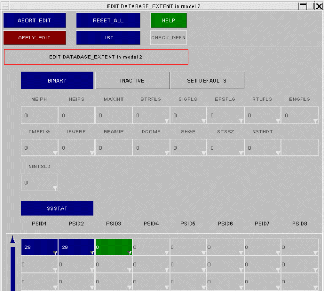Click the PSID1 cell containing 28
Screen dimensions: 324x291
click(39, 247)
